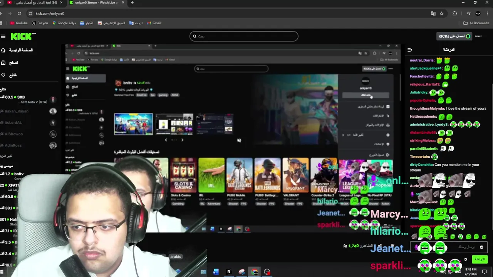The width and height of the screenshot is (493, 277).
Task: Open the news bookmark الأخبار
Action: [87, 23]
